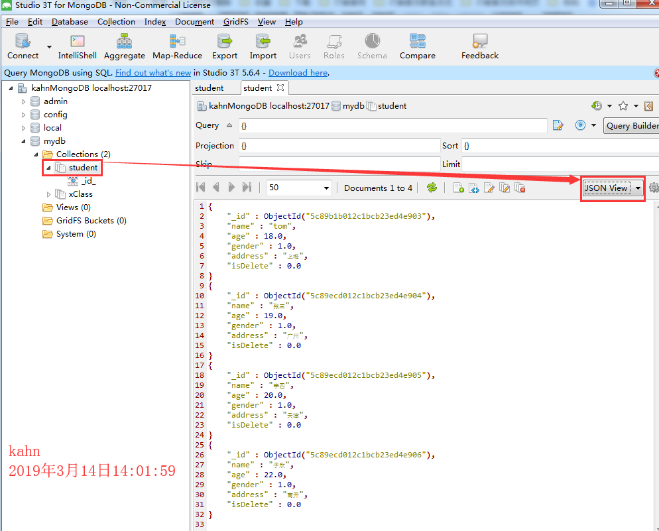
Task: Open the GridFS menu
Action: [236, 21]
